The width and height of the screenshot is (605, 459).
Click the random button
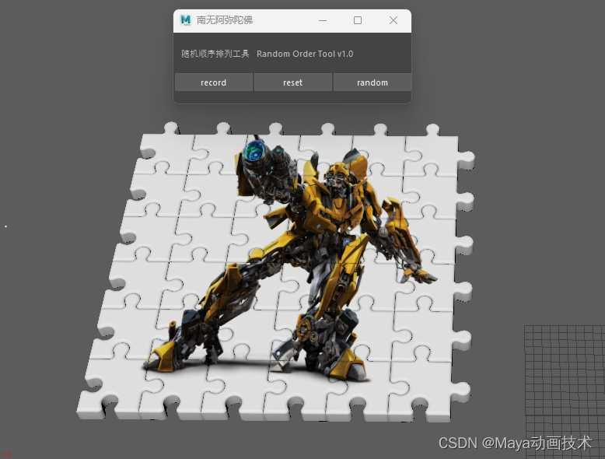pyautogui.click(x=372, y=82)
